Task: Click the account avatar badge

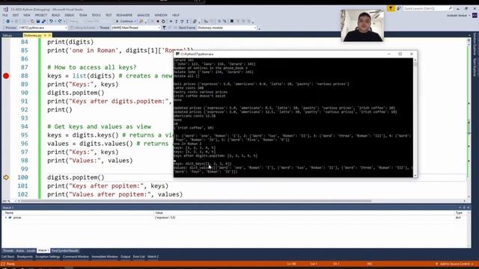Action: [475, 15]
